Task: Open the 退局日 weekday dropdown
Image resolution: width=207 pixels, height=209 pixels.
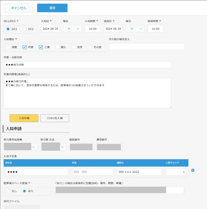Action: tap(135, 29)
